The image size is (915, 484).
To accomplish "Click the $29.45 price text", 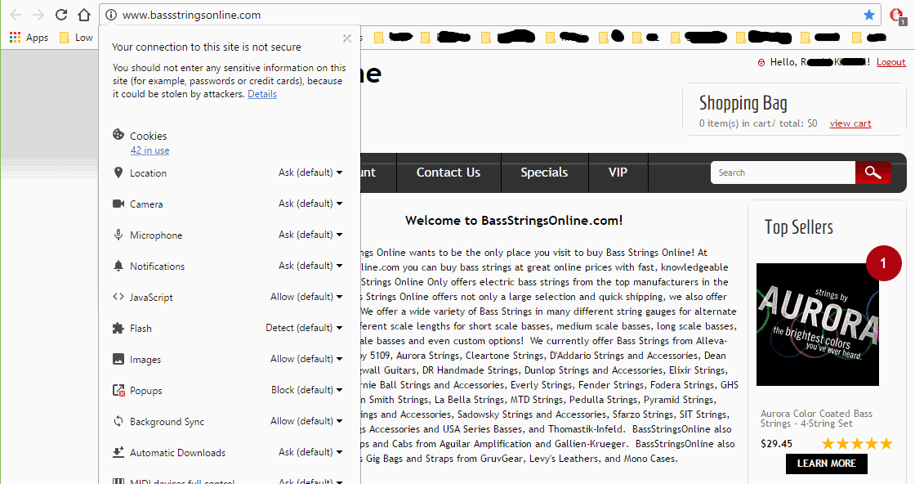I will coord(777,444).
